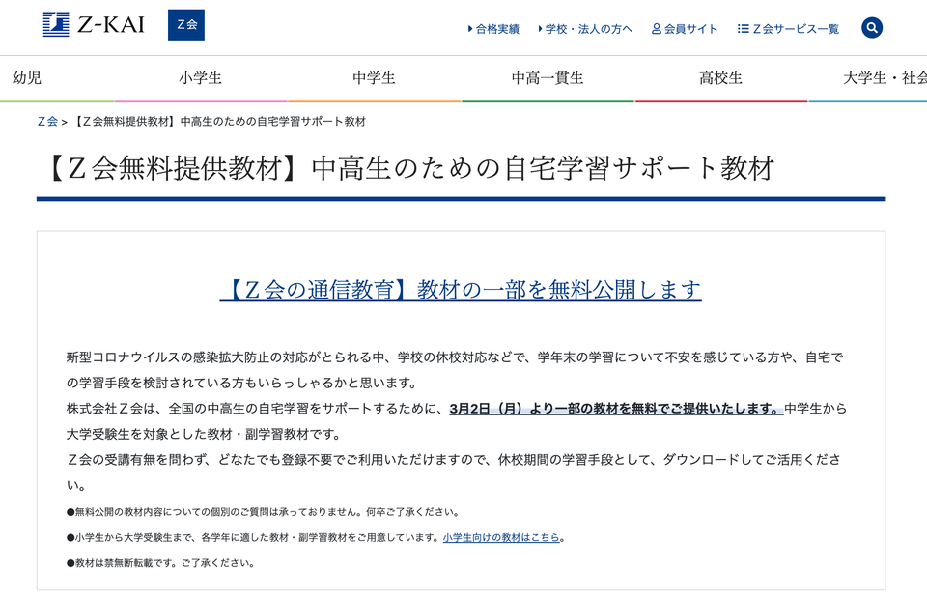Screen dimensions: 927x599
Task: Click the 学校・法人の方へ link
Action: point(589,29)
